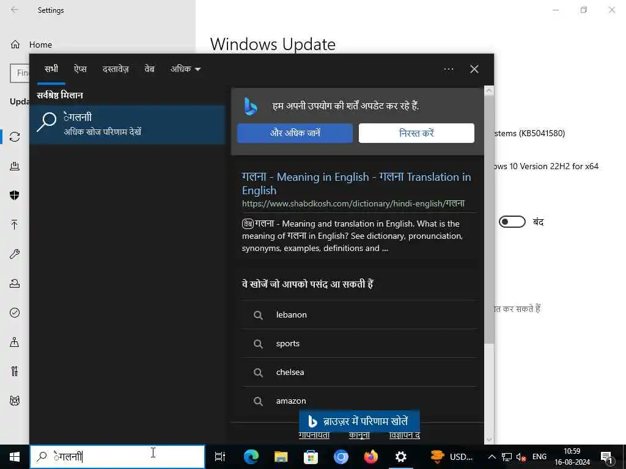Search suggestion lebanon
The width and height of the screenshot is (626, 469).
[x=359, y=314]
